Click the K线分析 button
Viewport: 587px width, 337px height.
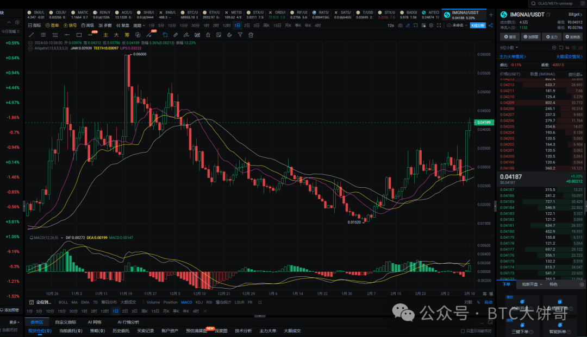(x=478, y=26)
